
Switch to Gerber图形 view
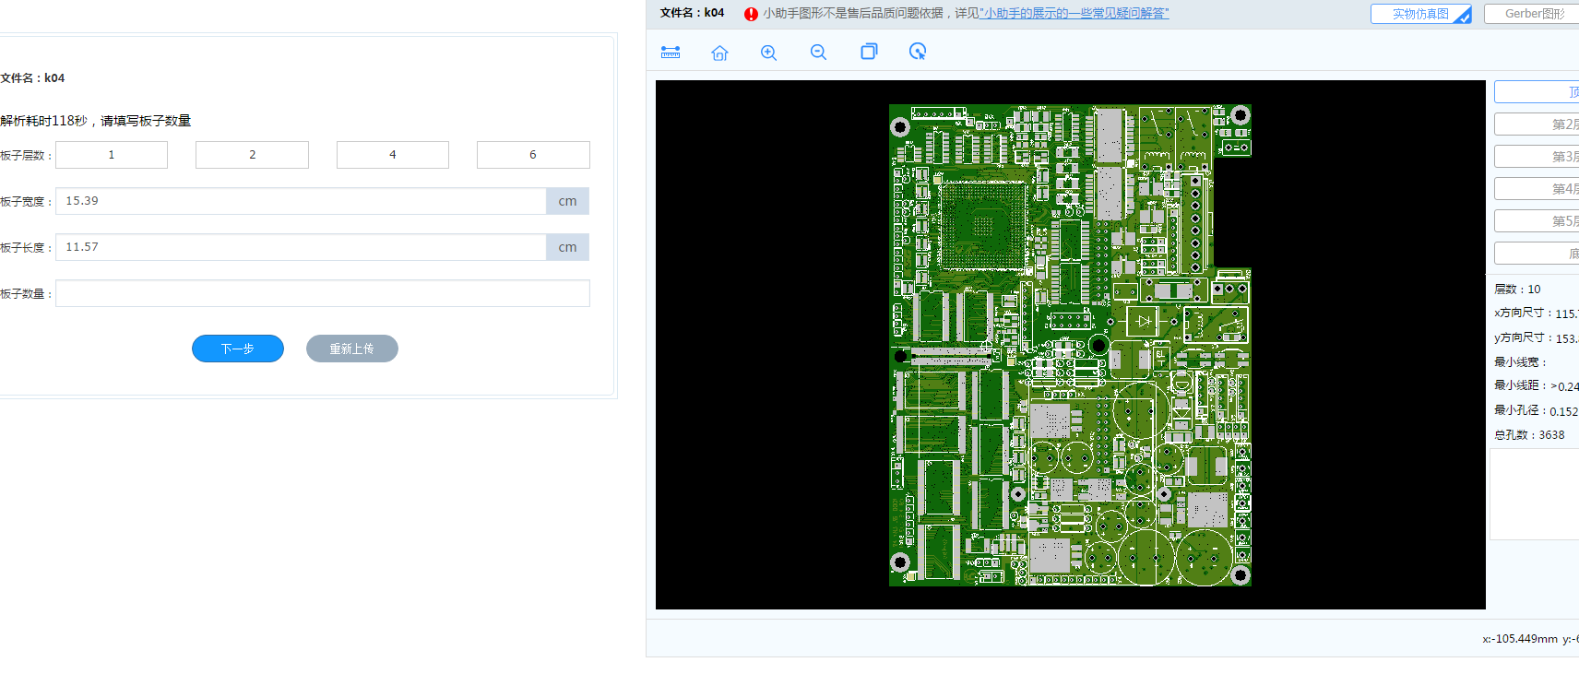(x=1533, y=14)
